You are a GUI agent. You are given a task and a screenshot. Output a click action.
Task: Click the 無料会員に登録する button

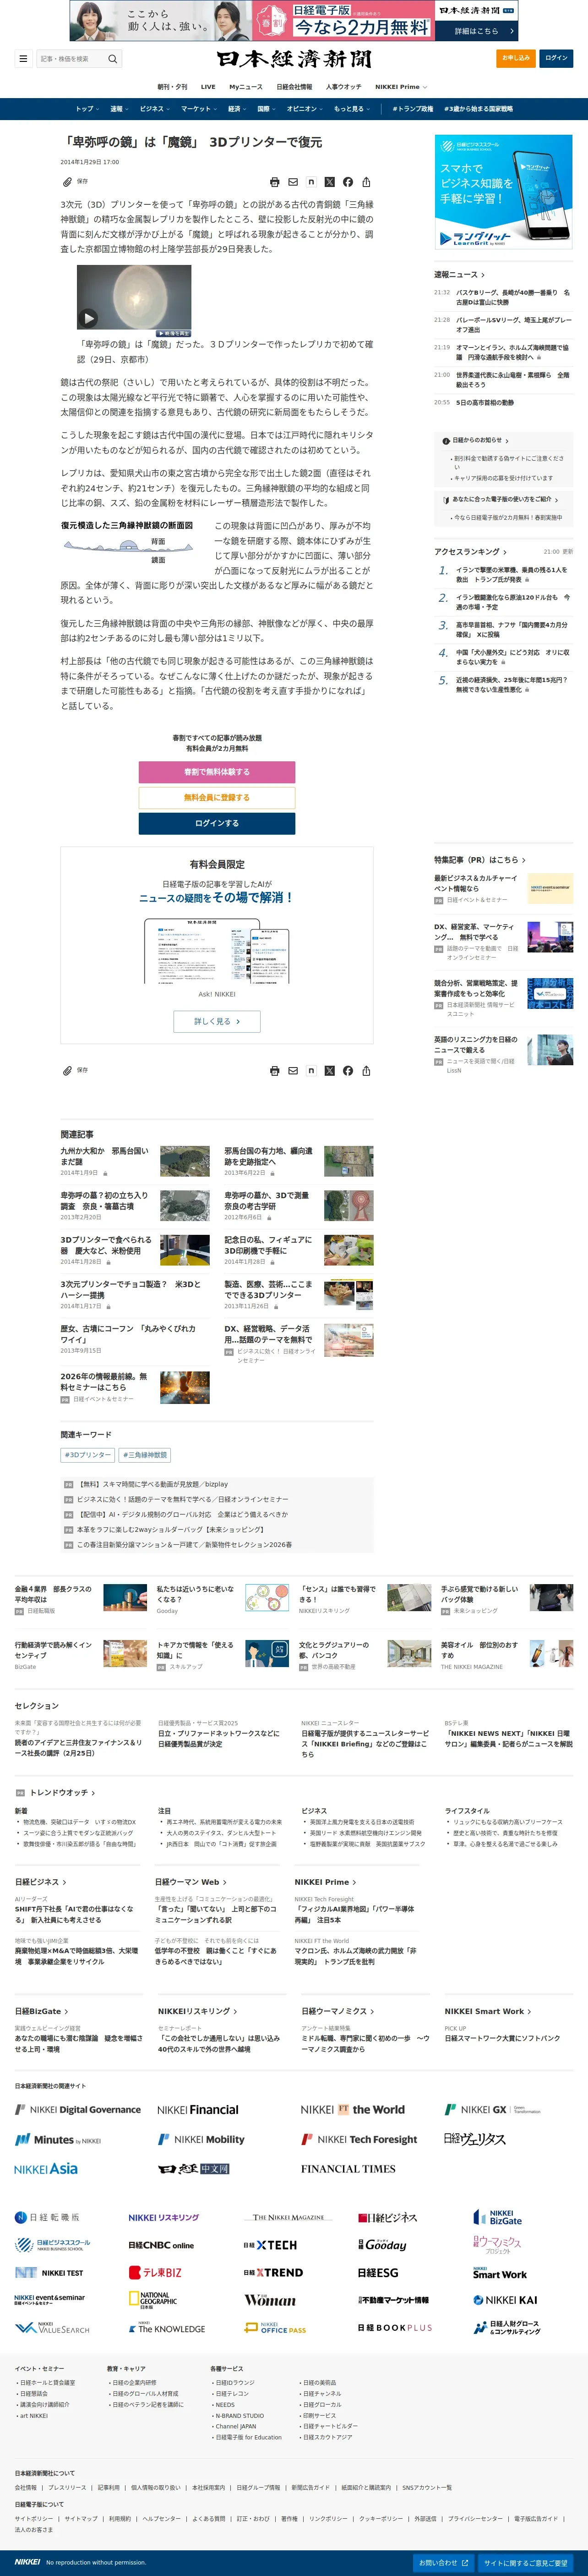pos(217,797)
